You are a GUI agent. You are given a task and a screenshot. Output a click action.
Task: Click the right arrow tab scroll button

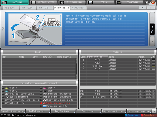[151, 8]
